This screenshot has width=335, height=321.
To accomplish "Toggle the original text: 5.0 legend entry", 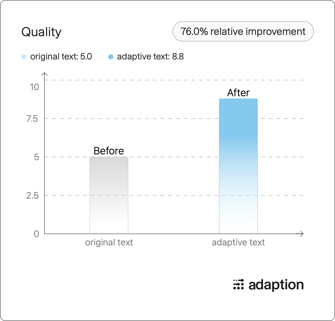I will [x=57, y=57].
